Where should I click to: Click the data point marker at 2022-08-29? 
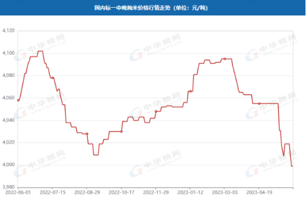(87, 134)
